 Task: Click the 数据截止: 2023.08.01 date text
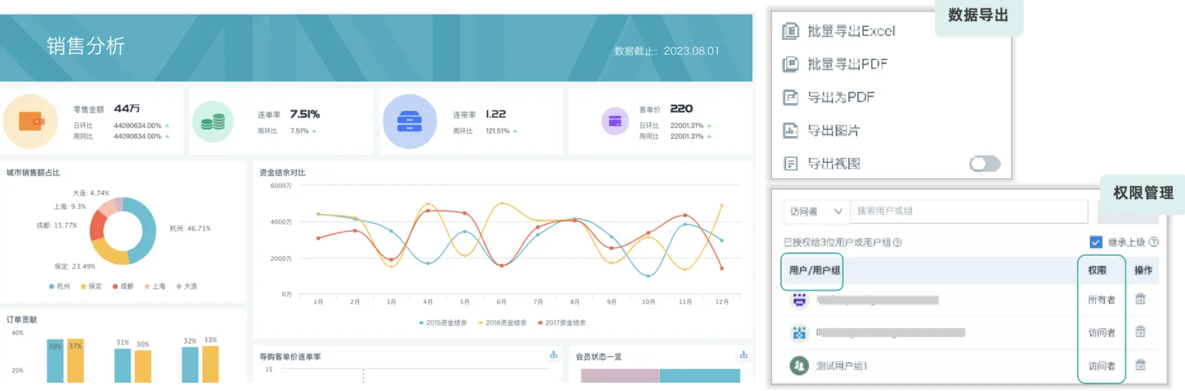point(667,51)
